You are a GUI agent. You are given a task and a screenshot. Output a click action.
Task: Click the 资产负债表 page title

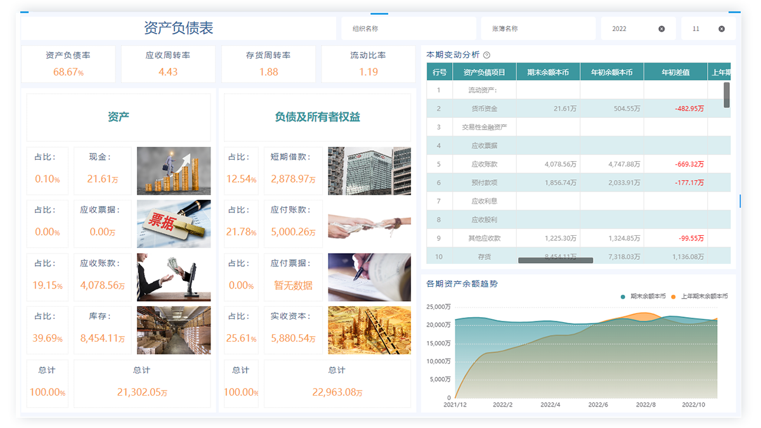point(179,28)
